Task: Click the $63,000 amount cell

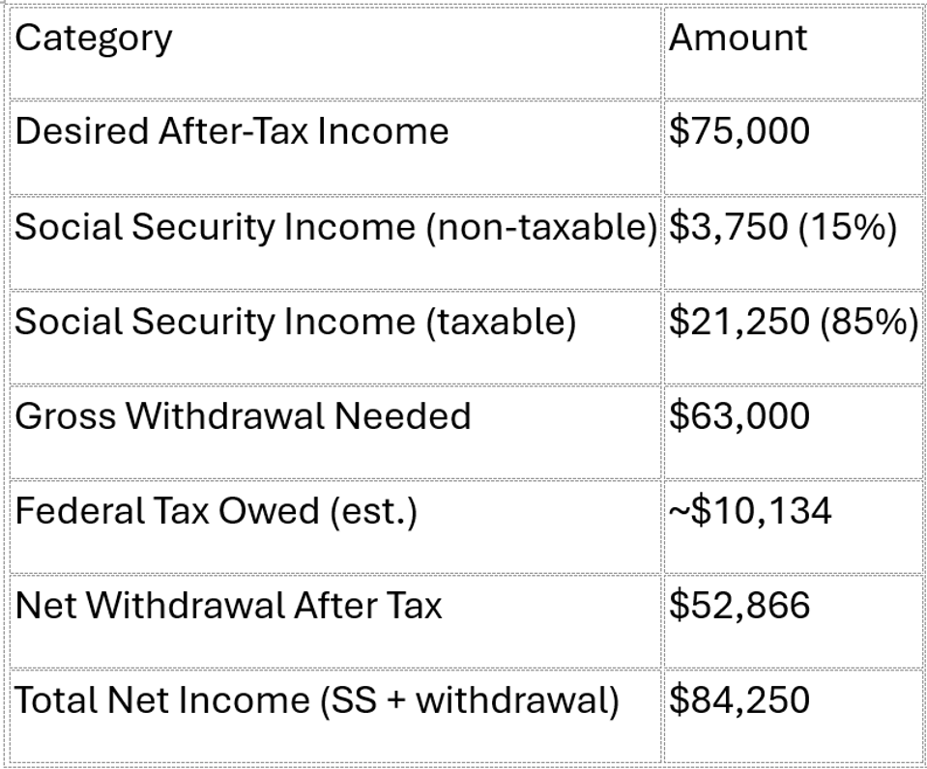Action: pos(739,416)
